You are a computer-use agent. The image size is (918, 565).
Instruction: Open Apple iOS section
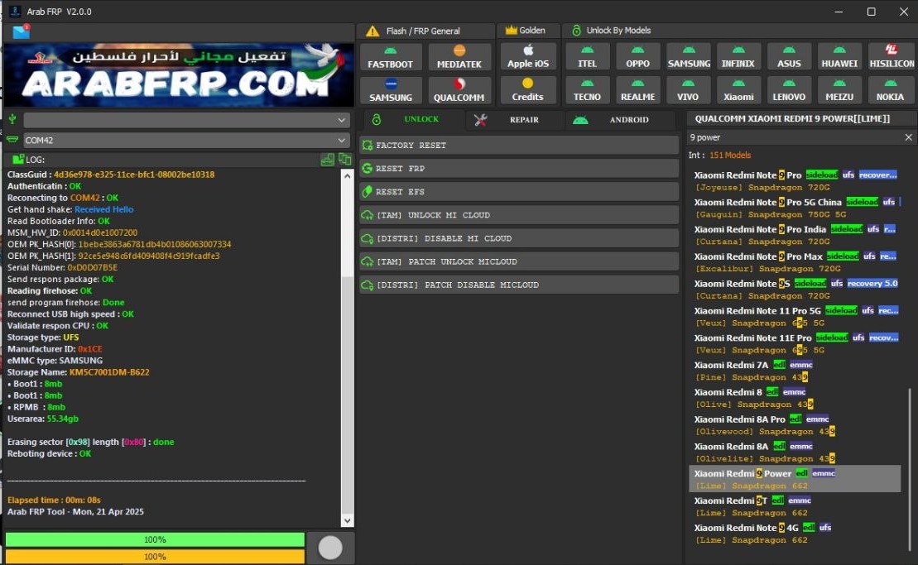point(528,57)
